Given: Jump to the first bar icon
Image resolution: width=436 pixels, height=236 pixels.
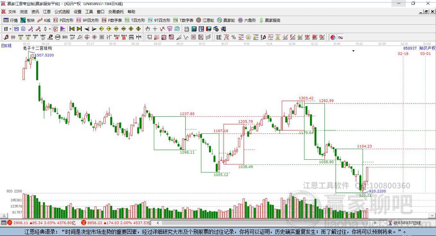Looking at the screenshot, I should tap(72, 29).
